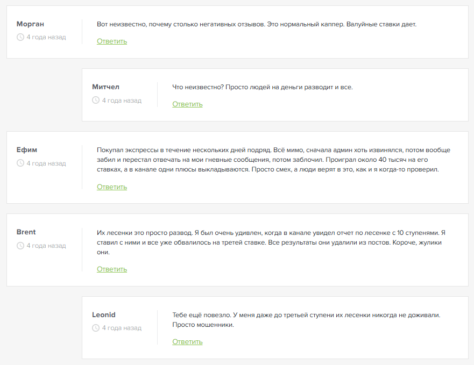The image size is (474, 365).
Task: Reply to Морган's comment via Ответить
Action: 112,41
